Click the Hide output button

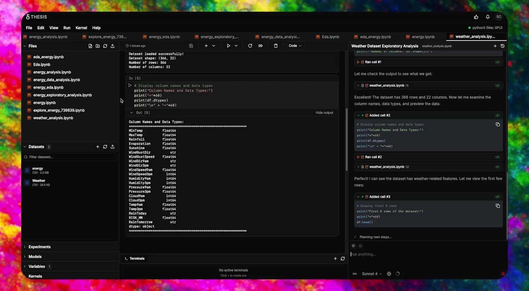[324, 113]
